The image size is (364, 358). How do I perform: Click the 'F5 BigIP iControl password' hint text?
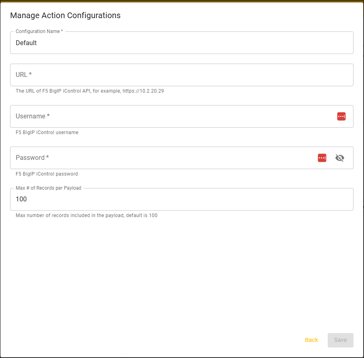point(47,174)
